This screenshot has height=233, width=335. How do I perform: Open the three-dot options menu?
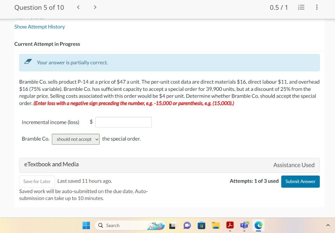click(x=317, y=7)
